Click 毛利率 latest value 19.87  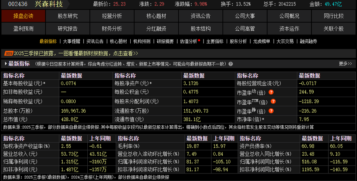193,146
